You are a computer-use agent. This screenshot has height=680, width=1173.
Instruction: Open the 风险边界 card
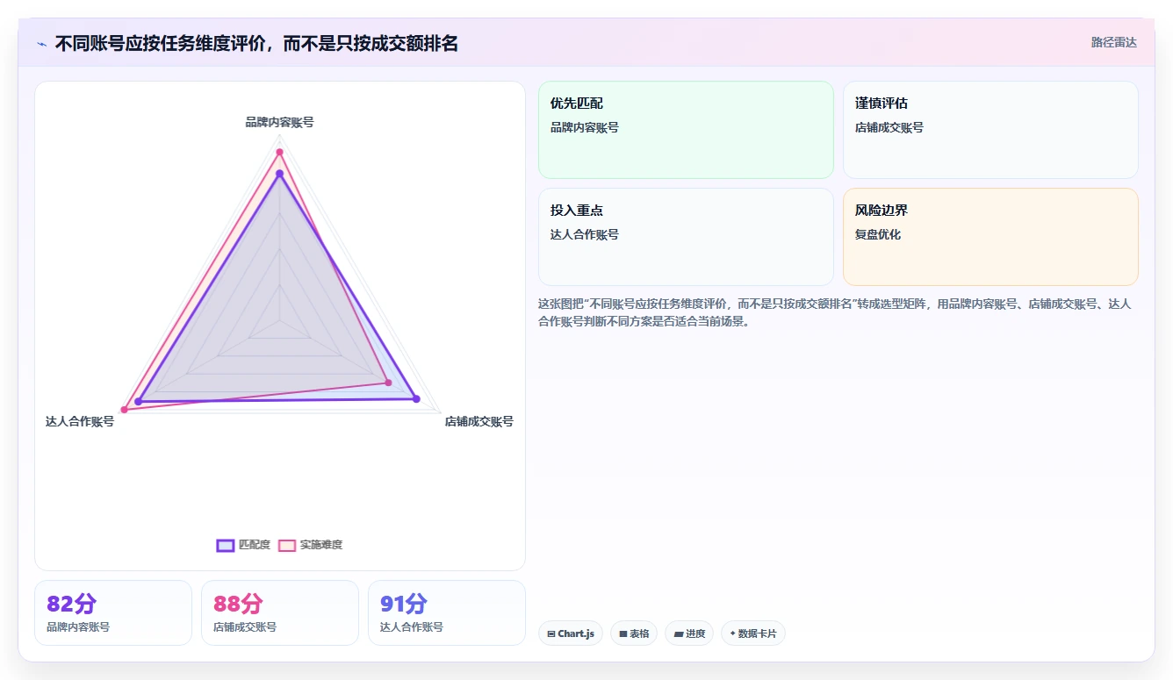tap(990, 237)
